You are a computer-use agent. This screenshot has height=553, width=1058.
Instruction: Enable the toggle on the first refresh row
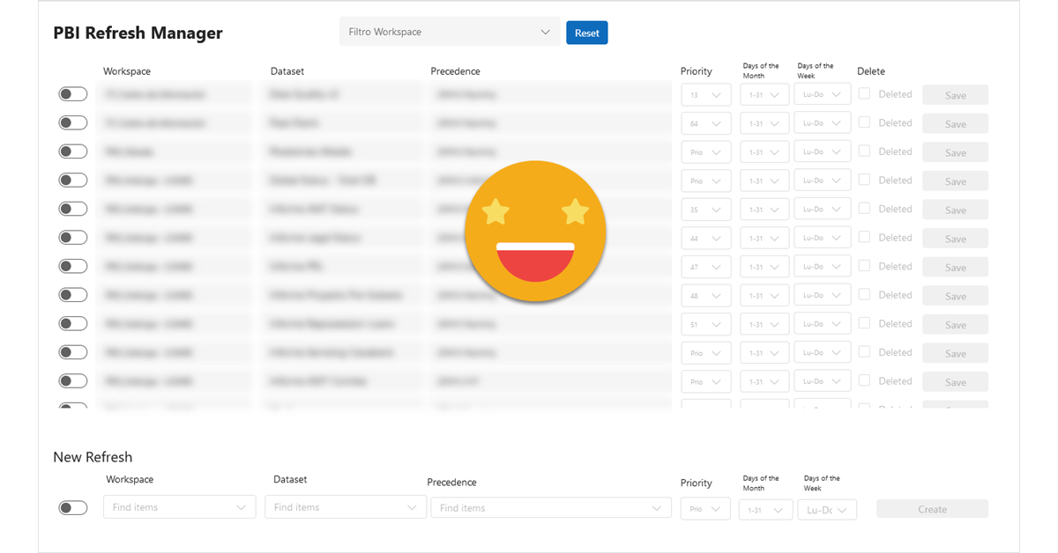coord(73,93)
